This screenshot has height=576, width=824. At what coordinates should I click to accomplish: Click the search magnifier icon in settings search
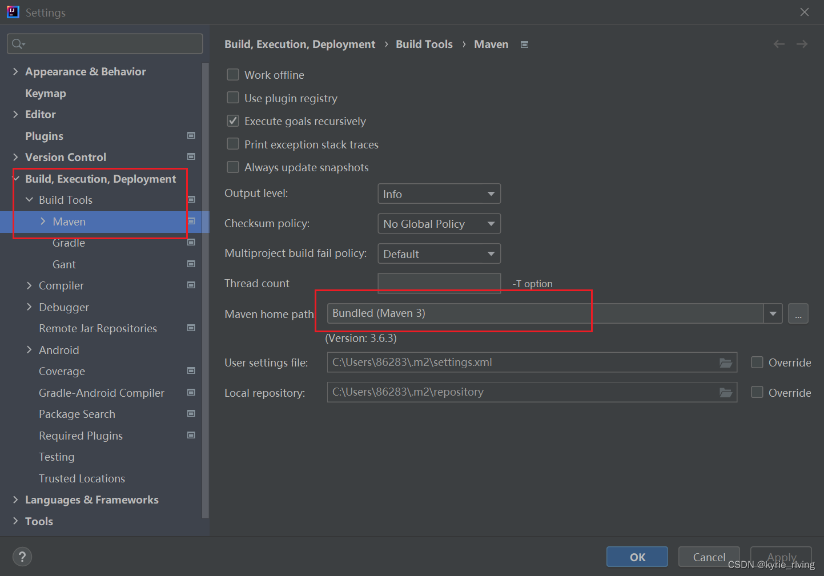pyautogui.click(x=17, y=43)
